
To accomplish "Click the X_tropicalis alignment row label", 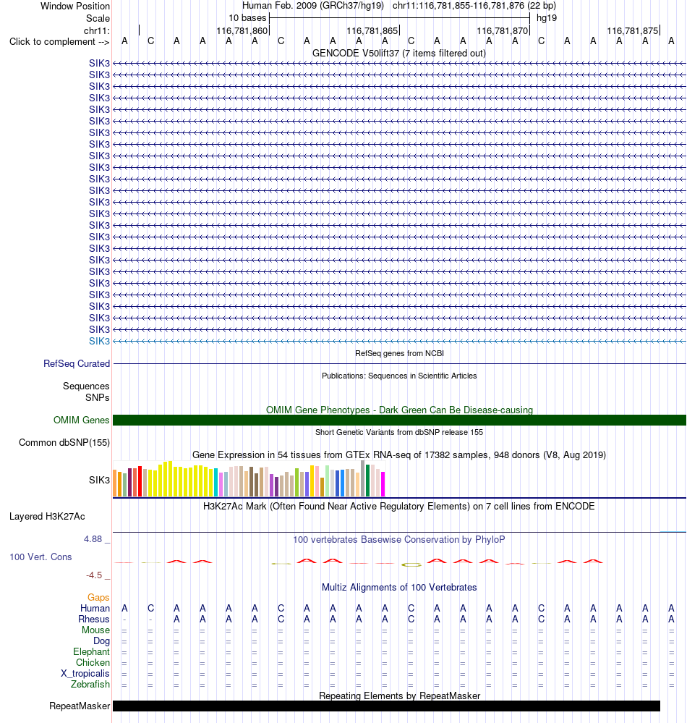I will [85, 673].
